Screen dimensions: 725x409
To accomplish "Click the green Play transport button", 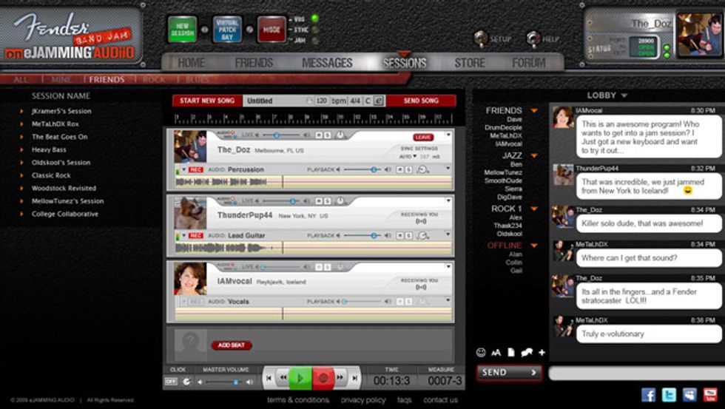I will 300,379.
